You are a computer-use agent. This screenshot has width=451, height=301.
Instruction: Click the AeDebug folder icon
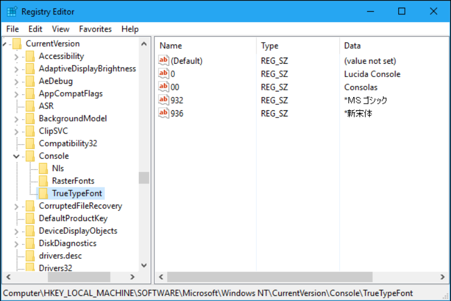pyautogui.click(x=30, y=81)
